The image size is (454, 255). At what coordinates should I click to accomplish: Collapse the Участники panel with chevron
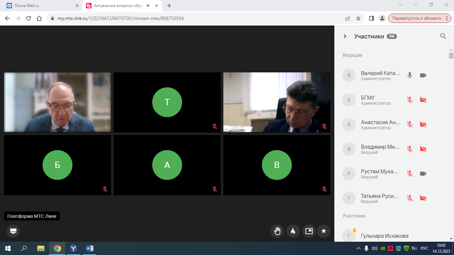click(x=345, y=36)
